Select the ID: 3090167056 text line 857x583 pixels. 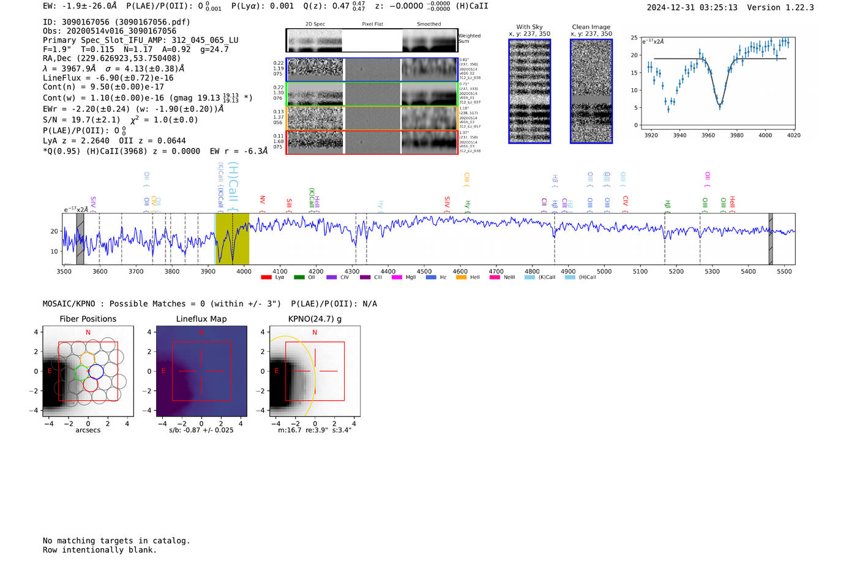pos(116,22)
